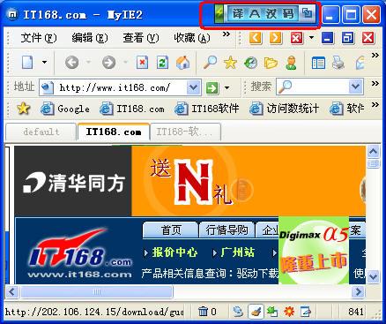Open the 收藏(A) favorites menu
Screen dimensions: 386x324
192,38
